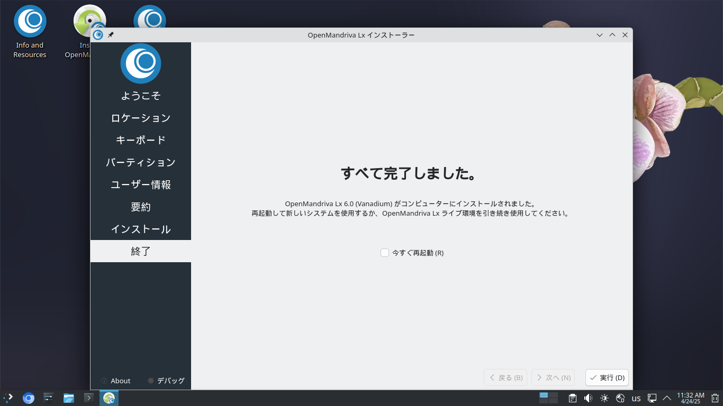Launch the Chromium browser from the taskbar
This screenshot has width=723, height=406.
(x=29, y=398)
